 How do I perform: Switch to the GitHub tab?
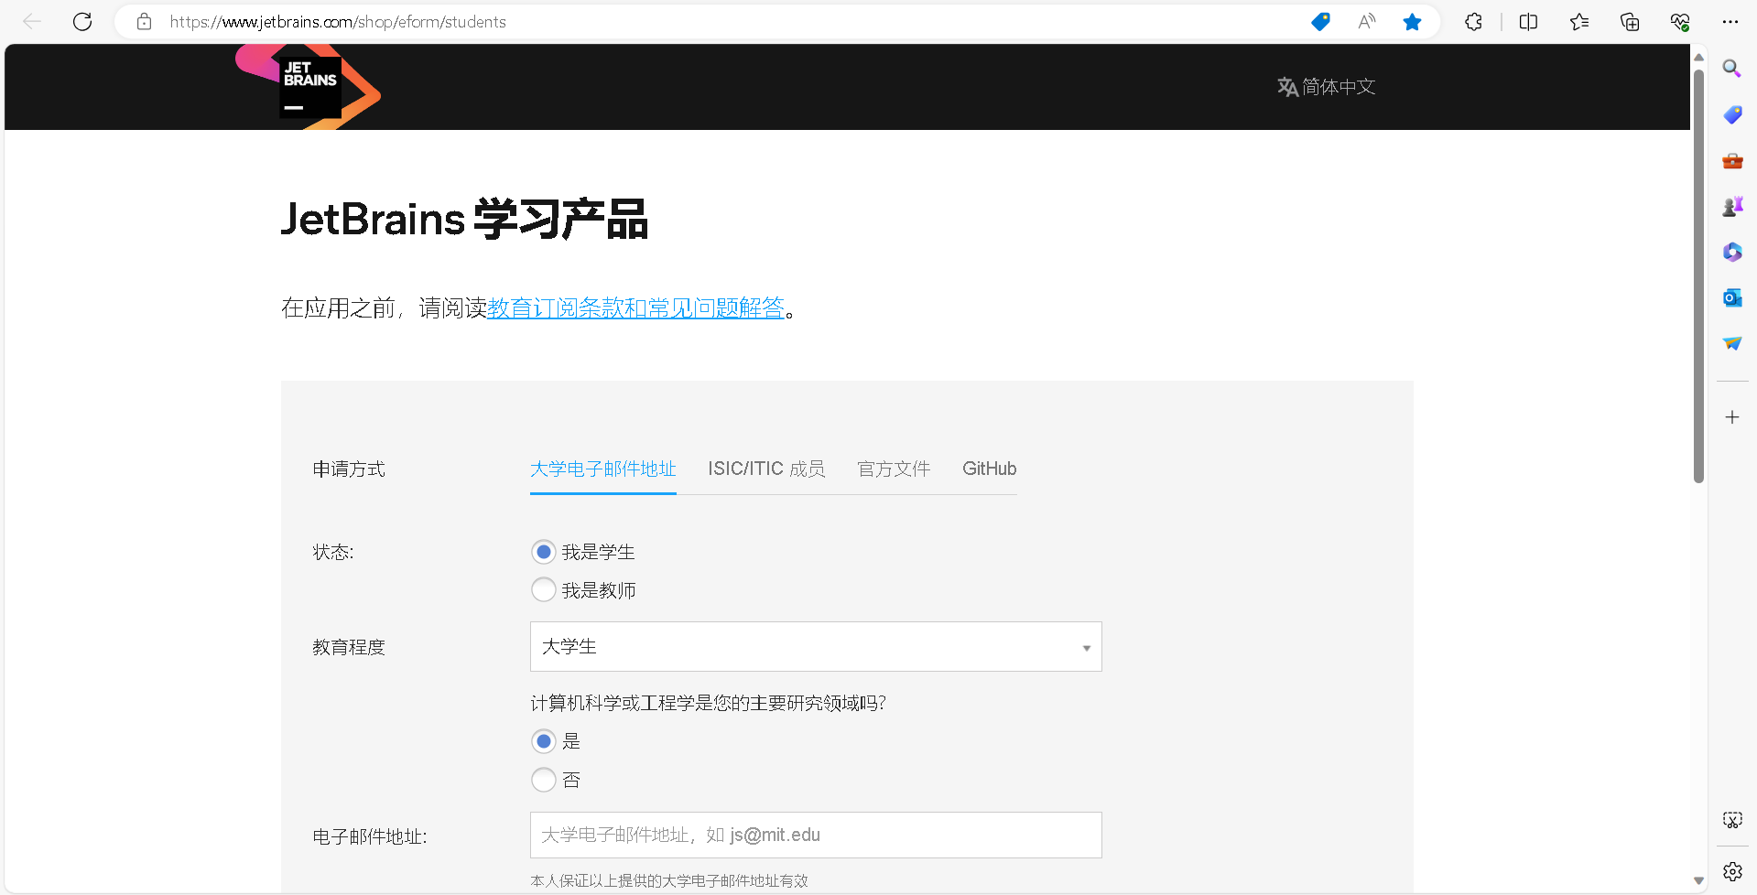pos(990,469)
